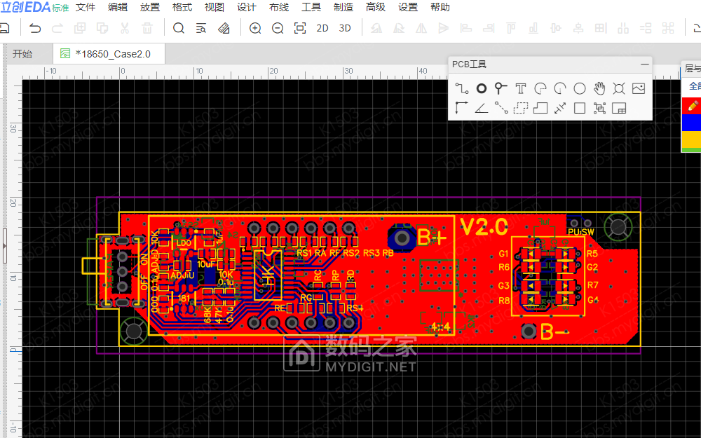Select the Rectangle tool in PCB工具

coord(580,108)
